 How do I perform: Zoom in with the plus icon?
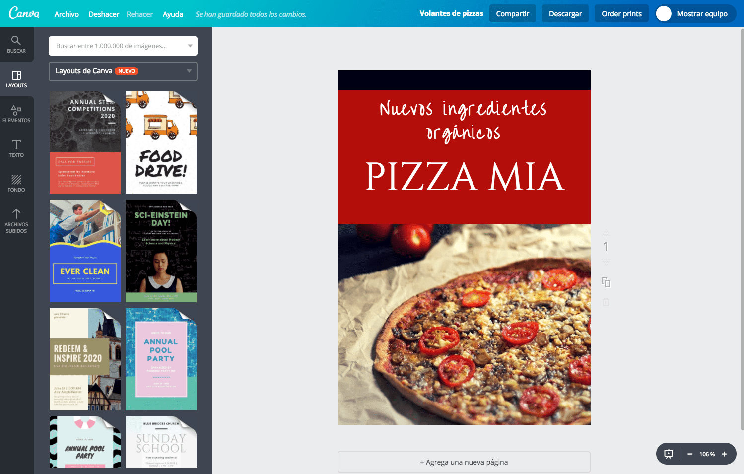pos(724,454)
